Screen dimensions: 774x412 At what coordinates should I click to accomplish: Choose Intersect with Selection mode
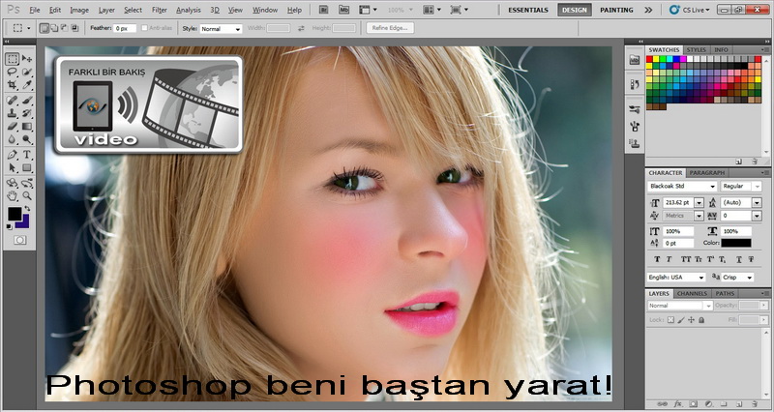point(74,28)
